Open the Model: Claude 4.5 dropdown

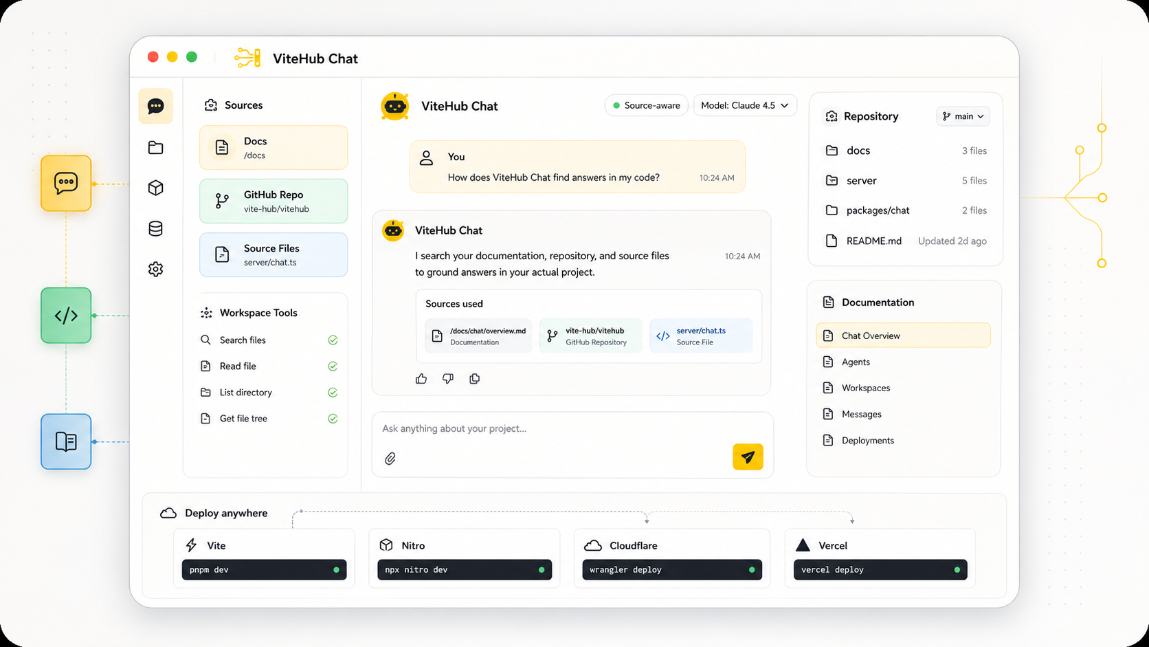click(745, 105)
